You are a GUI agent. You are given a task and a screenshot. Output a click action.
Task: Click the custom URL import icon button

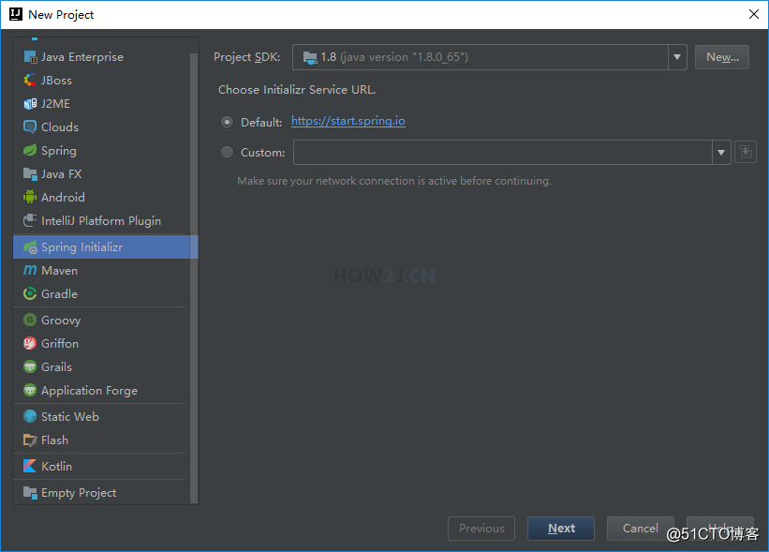pos(746,152)
